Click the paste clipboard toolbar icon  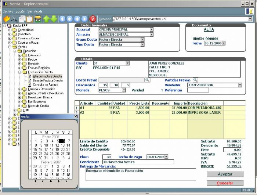coord(30,19)
